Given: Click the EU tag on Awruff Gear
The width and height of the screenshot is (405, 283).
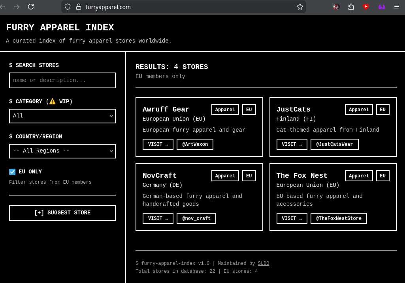Looking at the screenshot, I should pos(249,110).
